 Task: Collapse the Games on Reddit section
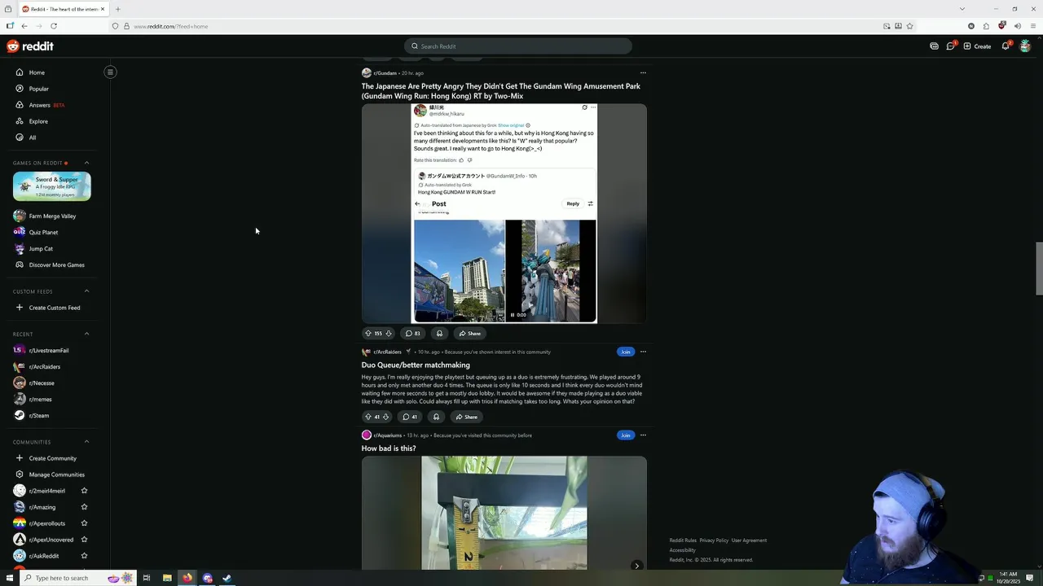pos(86,163)
